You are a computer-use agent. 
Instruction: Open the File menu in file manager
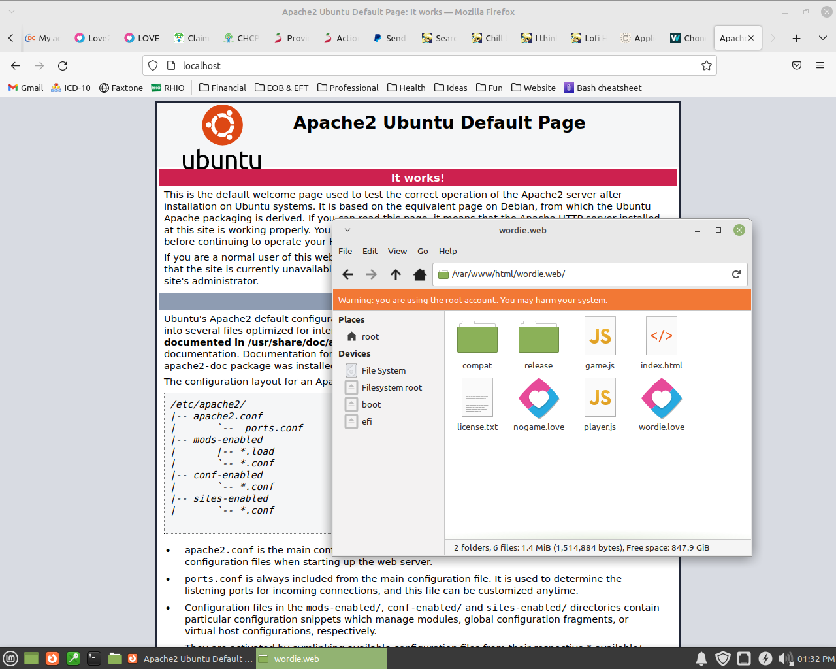(345, 251)
